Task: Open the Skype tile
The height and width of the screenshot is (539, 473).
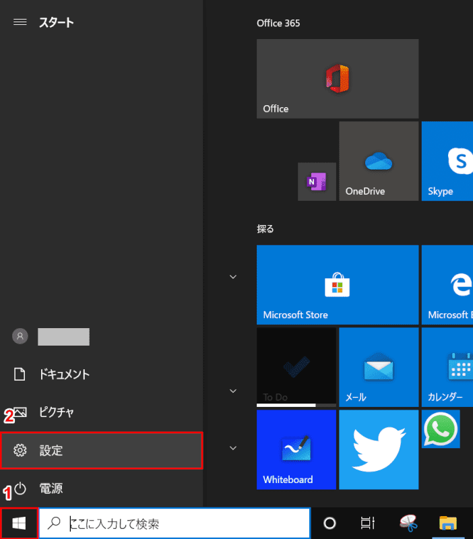Action: (447, 161)
